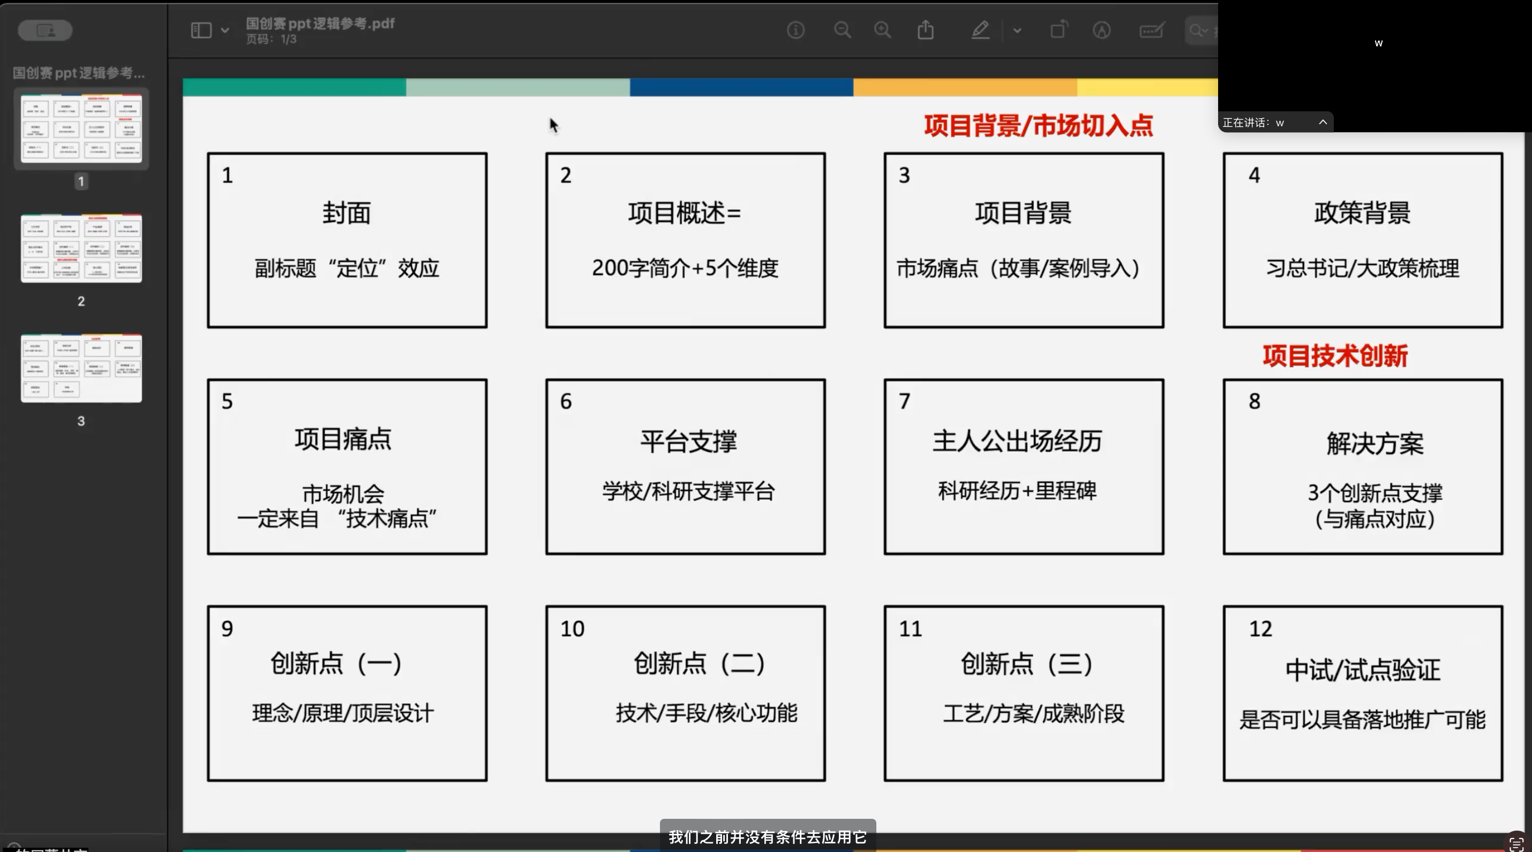The width and height of the screenshot is (1532, 852).
Task: Click the zoom out magnifier
Action: (x=842, y=31)
